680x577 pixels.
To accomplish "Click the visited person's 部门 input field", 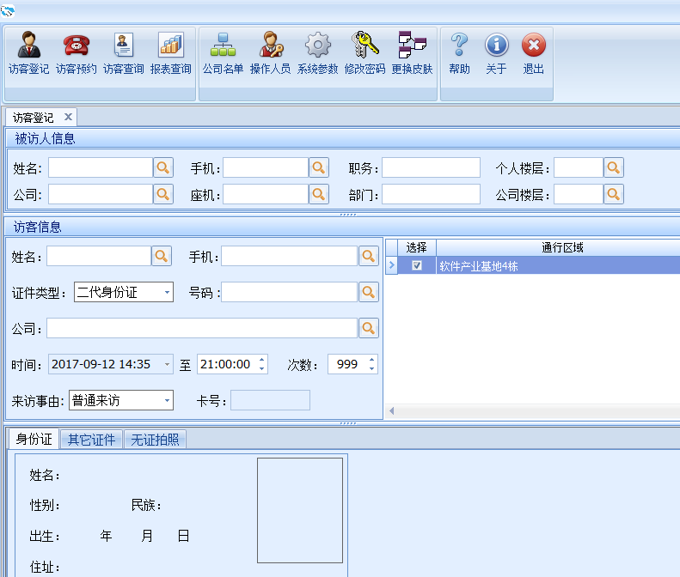I will pos(431,194).
